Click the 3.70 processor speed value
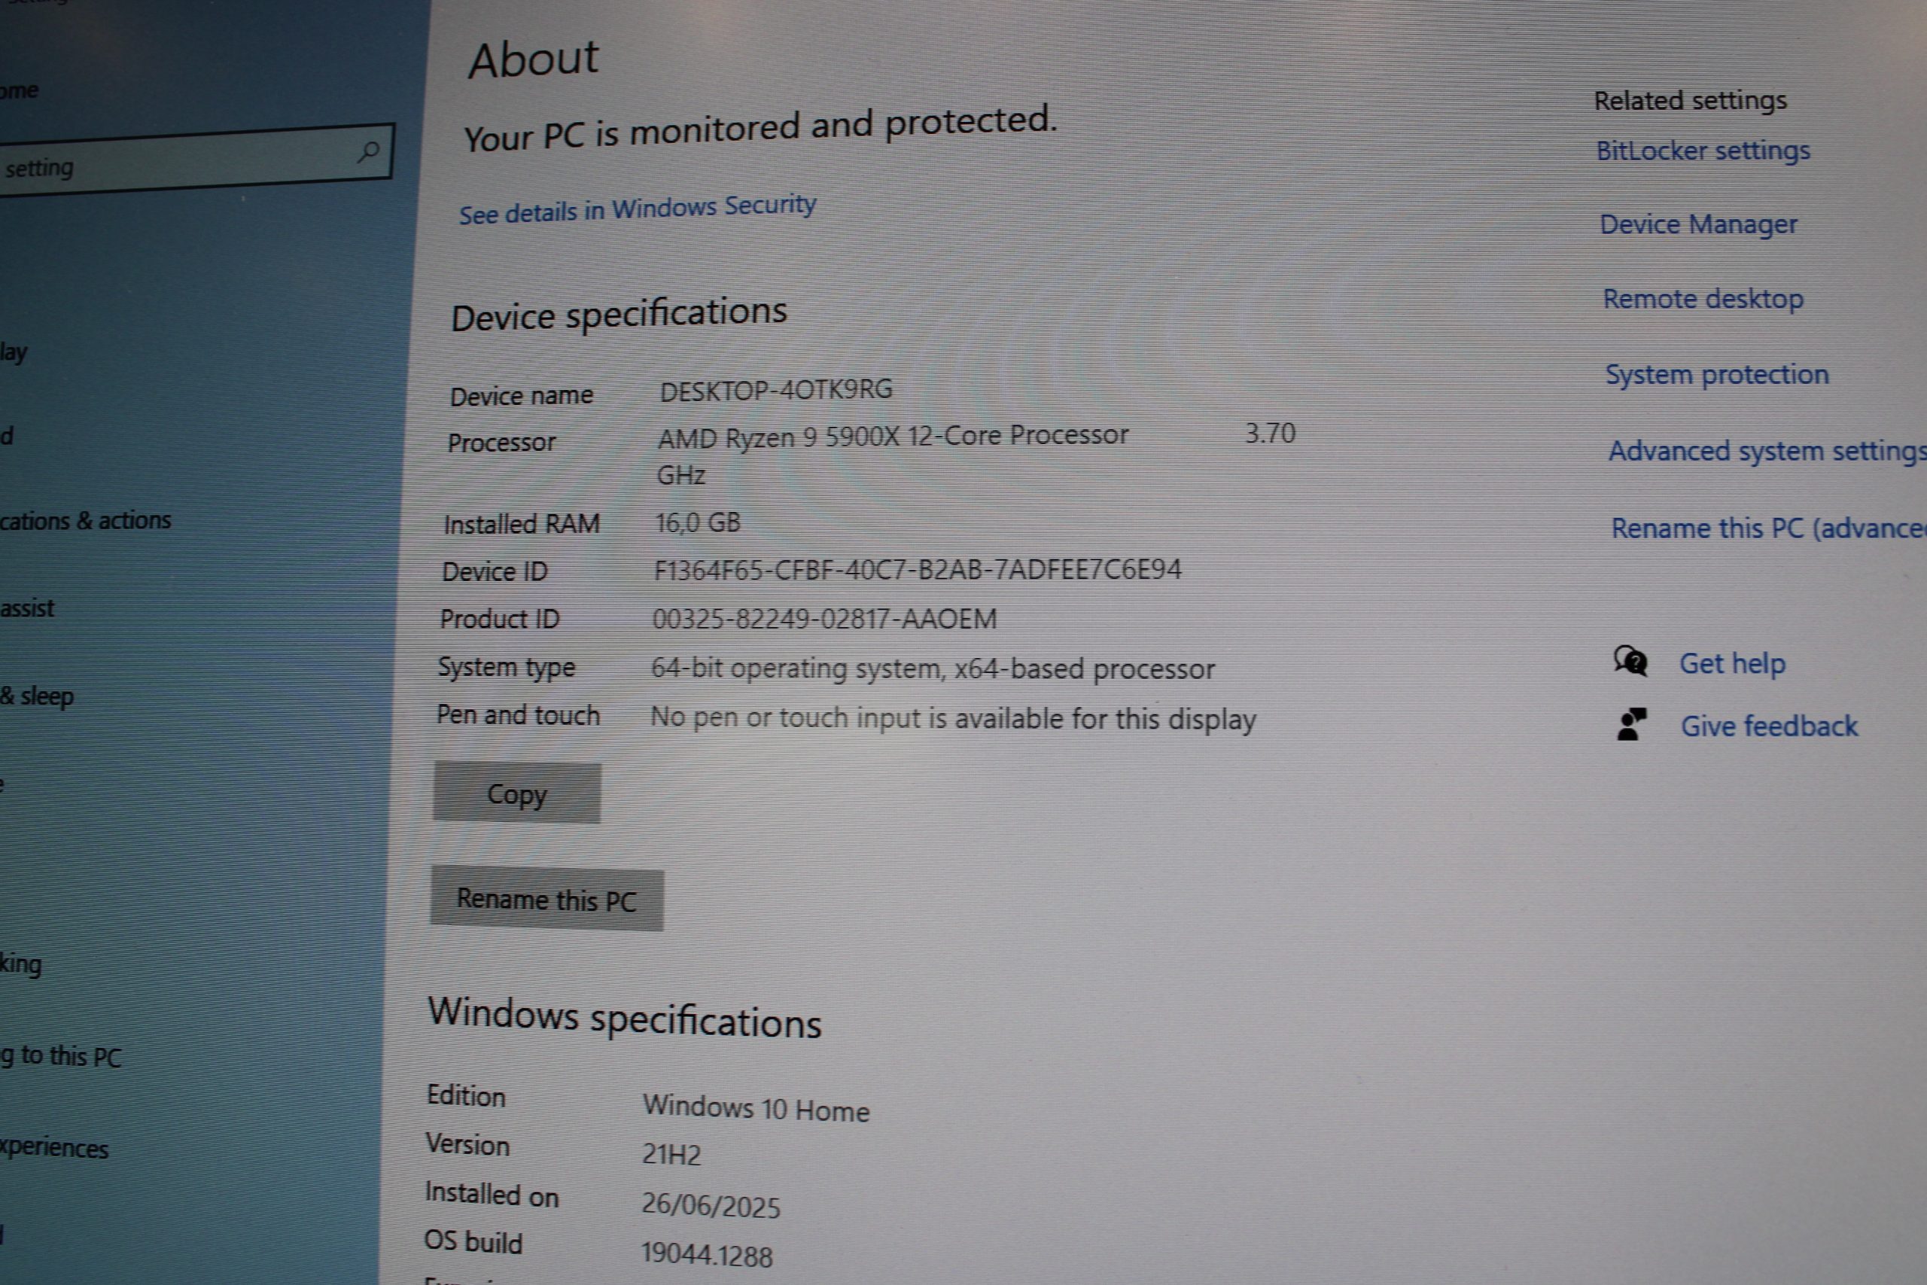This screenshot has height=1285, width=1927. tap(1270, 433)
